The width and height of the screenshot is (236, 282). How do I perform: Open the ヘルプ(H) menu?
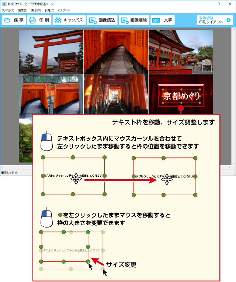click(x=64, y=10)
